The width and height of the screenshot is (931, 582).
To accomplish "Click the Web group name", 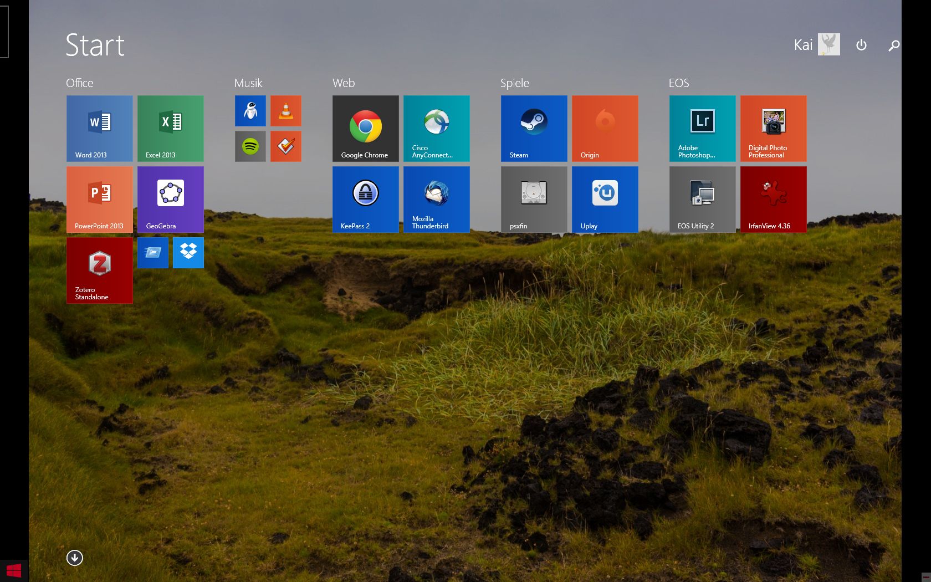I will tap(344, 83).
